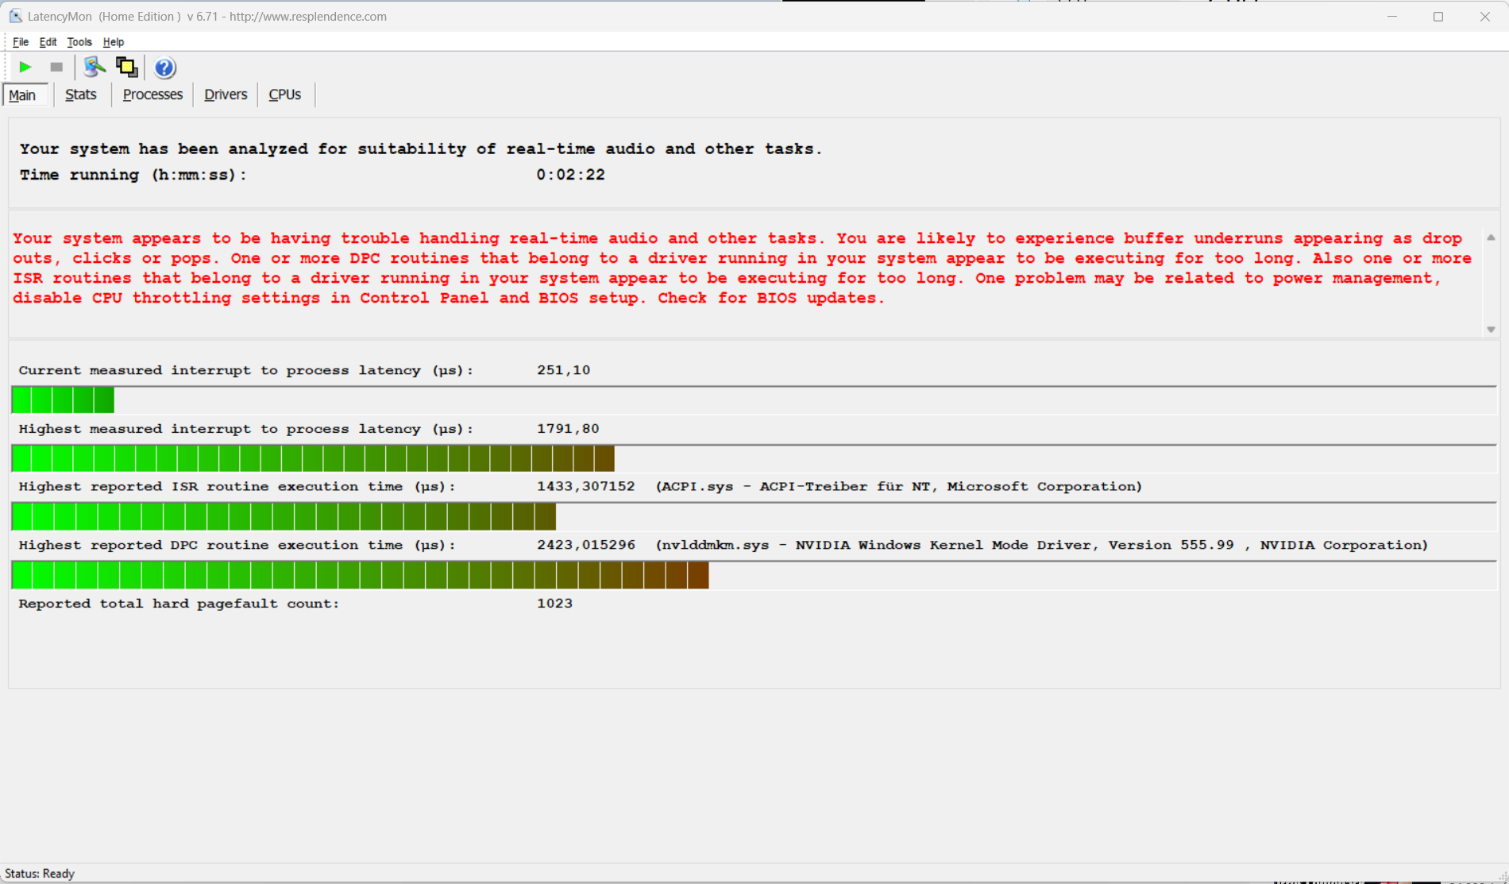Switch to the Processes tab
Image resolution: width=1509 pixels, height=884 pixels.
pos(152,95)
